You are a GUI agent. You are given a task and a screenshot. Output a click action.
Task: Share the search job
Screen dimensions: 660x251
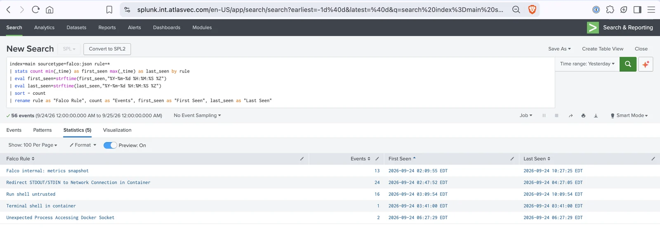pos(570,116)
